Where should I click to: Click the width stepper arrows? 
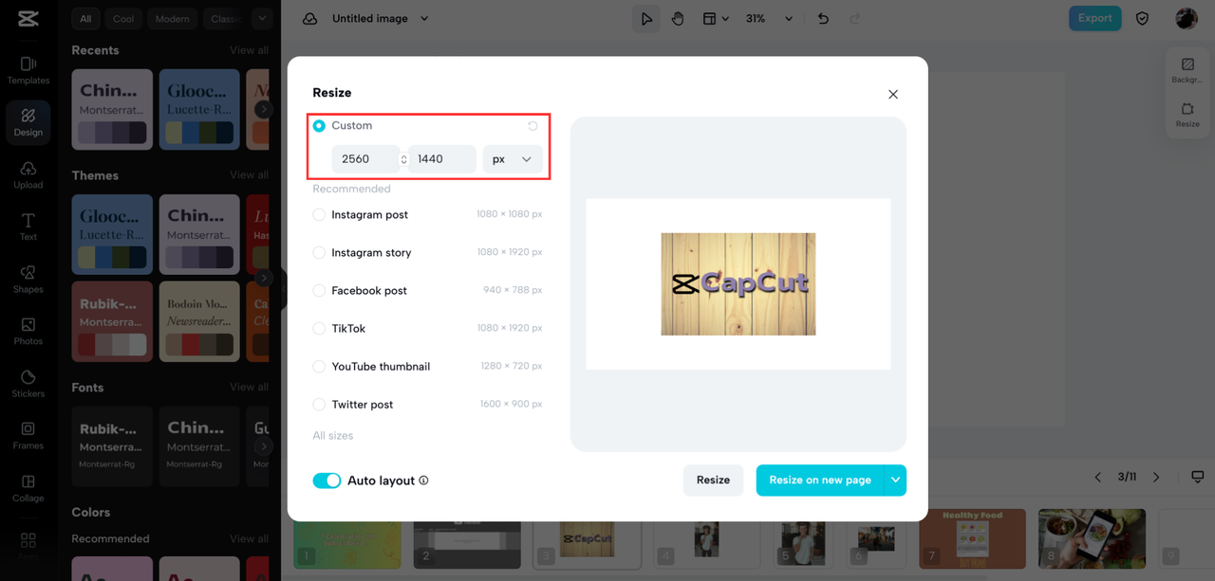click(403, 159)
